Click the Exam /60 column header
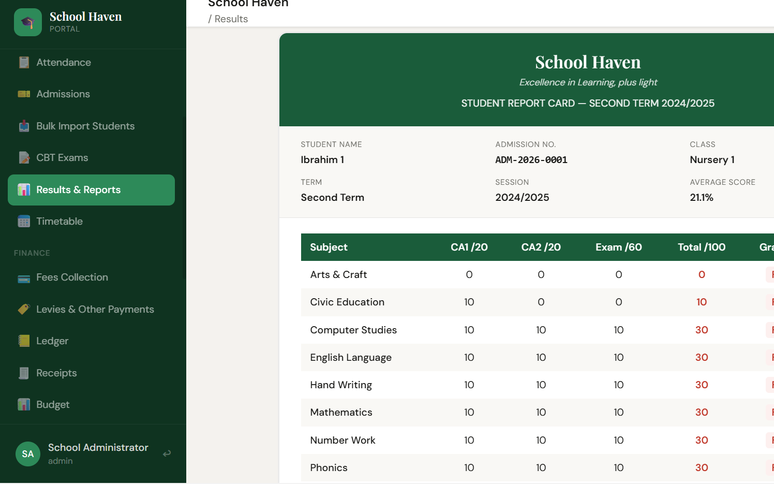Image resolution: width=774 pixels, height=484 pixels. click(x=618, y=247)
